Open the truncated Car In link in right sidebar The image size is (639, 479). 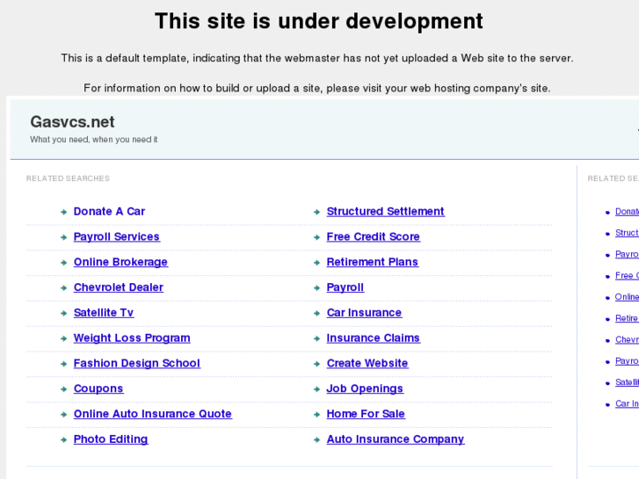[x=627, y=403]
